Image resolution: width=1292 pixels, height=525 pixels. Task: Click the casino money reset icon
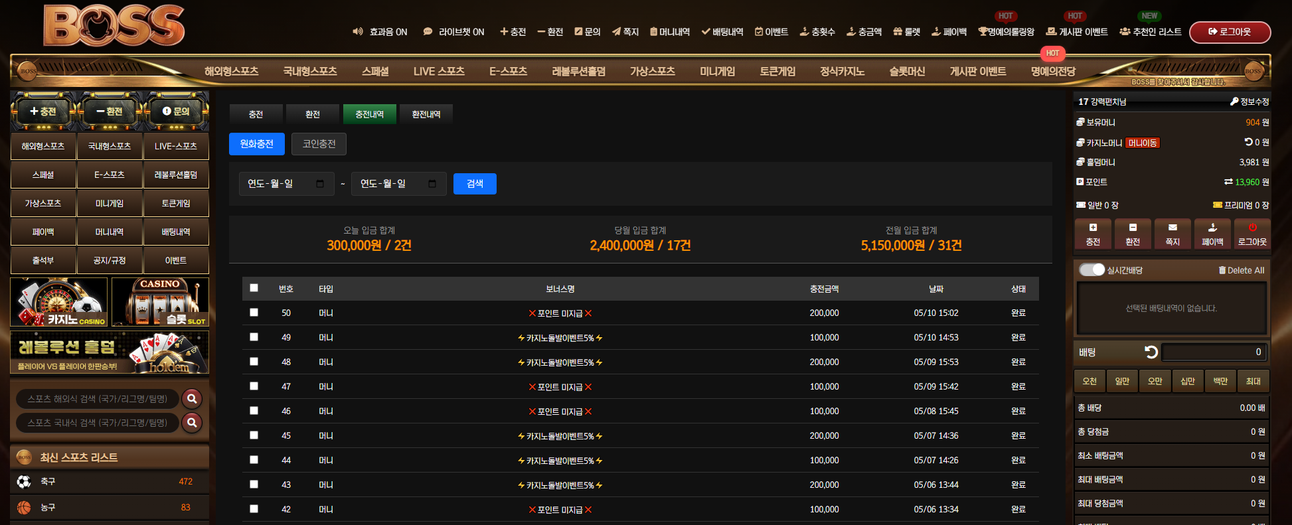(x=1248, y=142)
